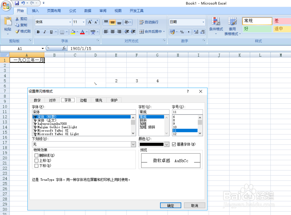The width and height of the screenshot is (291, 215).
Task: Apply red font color A icon
Action: [x=82, y=32]
